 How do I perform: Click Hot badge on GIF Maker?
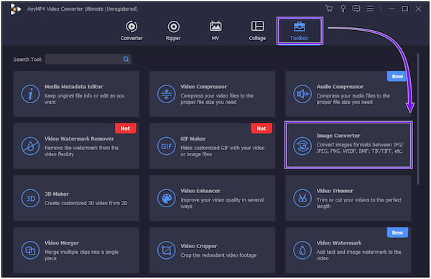261,128
